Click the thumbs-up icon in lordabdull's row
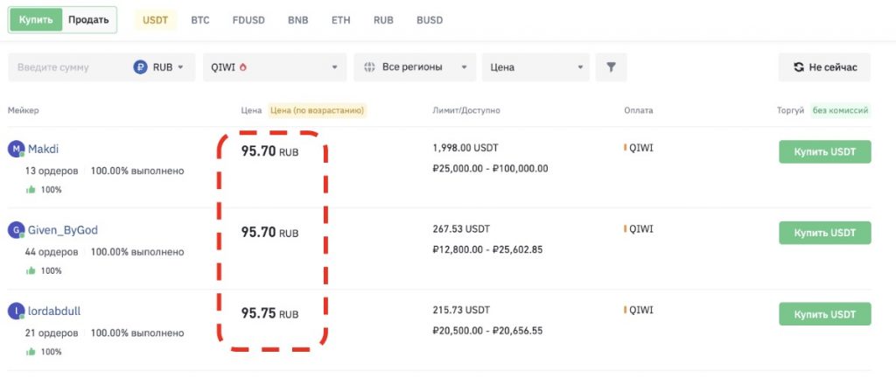Image resolution: width=896 pixels, height=378 pixels. coord(31,352)
